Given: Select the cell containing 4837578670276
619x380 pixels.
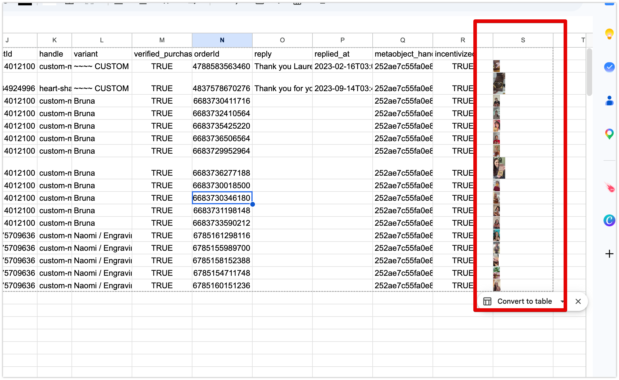Looking at the screenshot, I should click(x=222, y=84).
